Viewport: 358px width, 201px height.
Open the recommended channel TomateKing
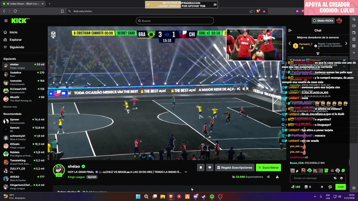coord(24,162)
